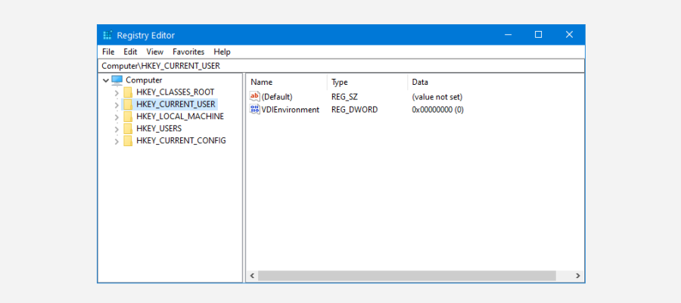Select HKEY_CLASSES_ROOT label in tree
The width and height of the screenshot is (681, 303).
[175, 92]
